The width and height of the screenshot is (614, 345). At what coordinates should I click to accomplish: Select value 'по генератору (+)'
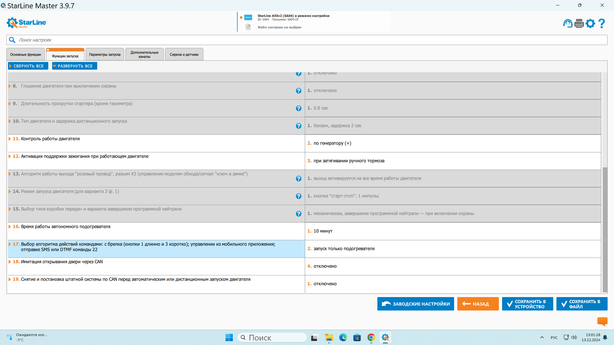click(332, 143)
